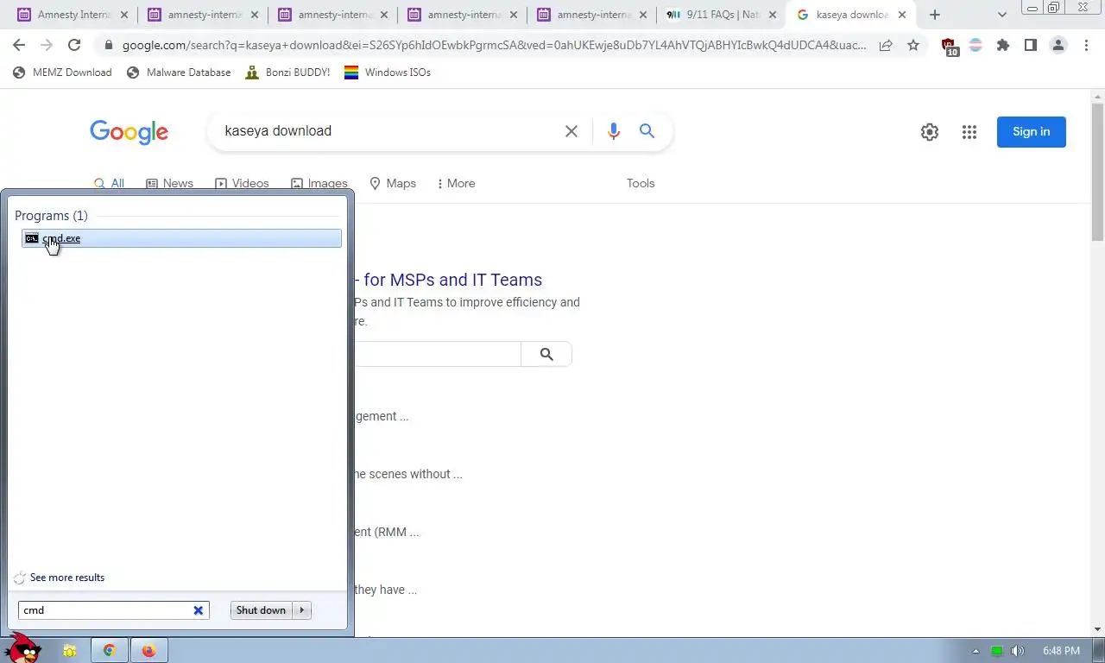1105x663 pixels.
Task: Open cmd.exe from the Programs results
Action: click(181, 238)
